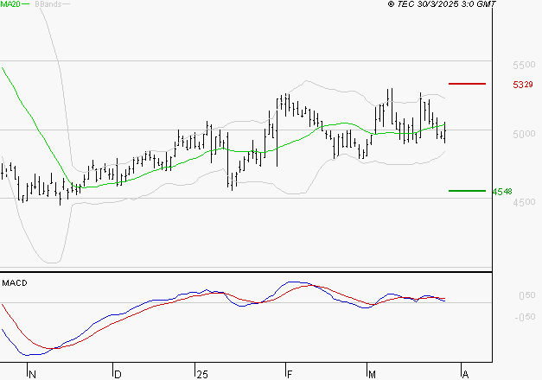
Task: Click the red resistance level line
Action: (x=467, y=84)
